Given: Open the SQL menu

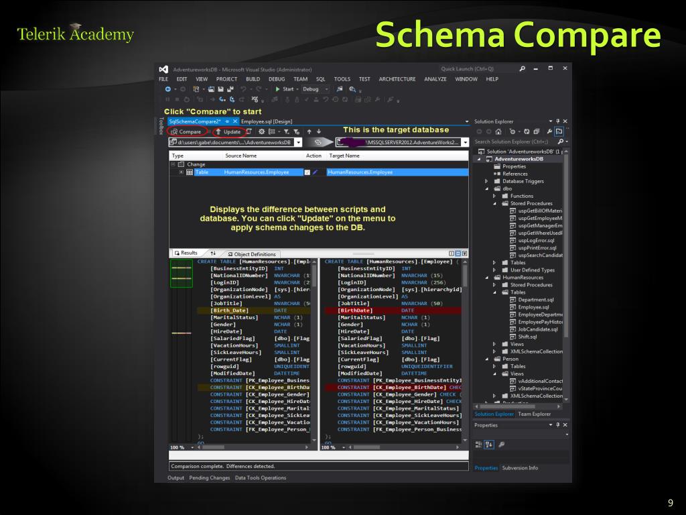Looking at the screenshot, I should 321,79.
